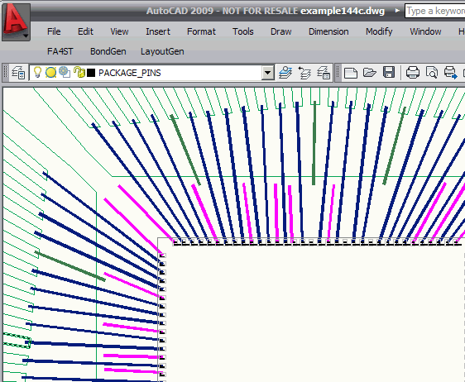
Task: Open the Modify menu
Action: 379,31
